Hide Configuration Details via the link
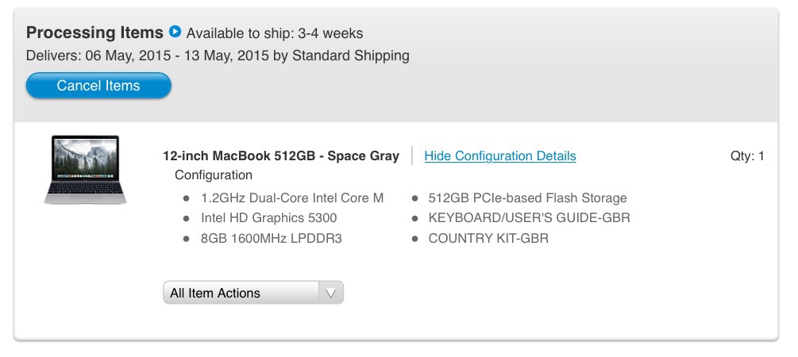 coord(500,155)
